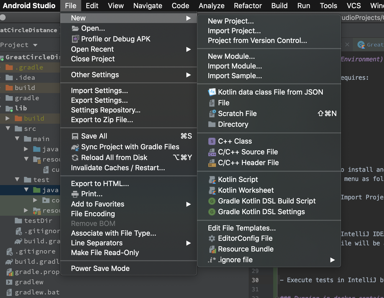Viewport: 384px width, 298px height.
Task: Open the Project view dropdown
Action: (35, 45)
